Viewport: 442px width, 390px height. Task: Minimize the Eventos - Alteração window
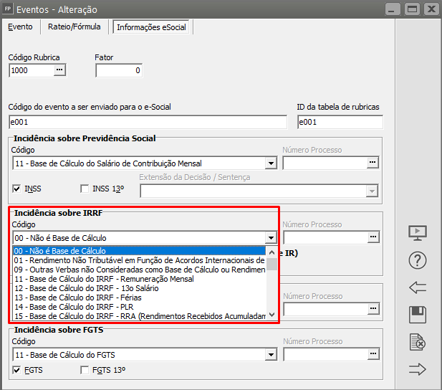pyautogui.click(x=393, y=9)
